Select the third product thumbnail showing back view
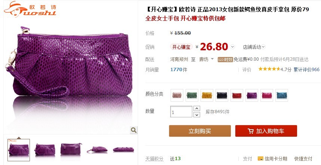Screen dimensions: 321x165 71,149
